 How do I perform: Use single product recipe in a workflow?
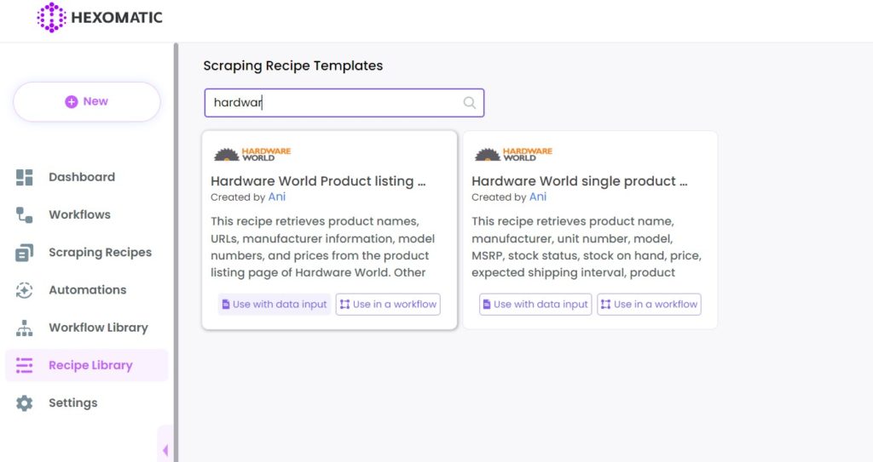pos(649,305)
